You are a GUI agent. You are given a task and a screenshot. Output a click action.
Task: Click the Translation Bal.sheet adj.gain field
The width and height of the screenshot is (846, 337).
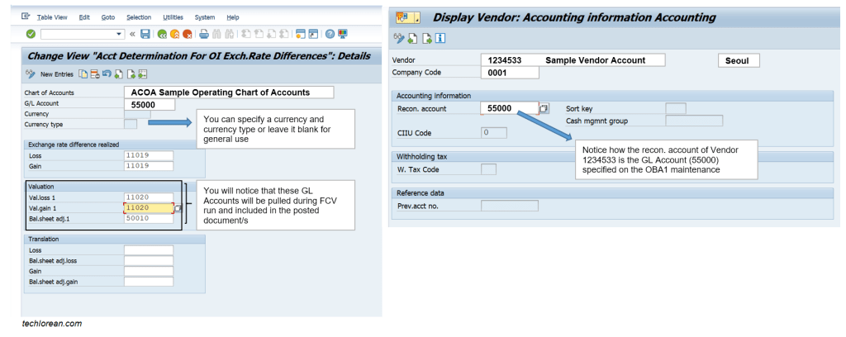(x=149, y=281)
